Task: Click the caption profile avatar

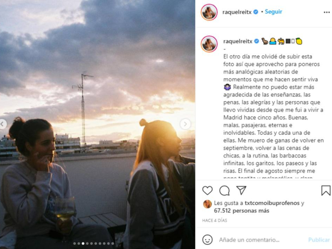Action: 209,44
